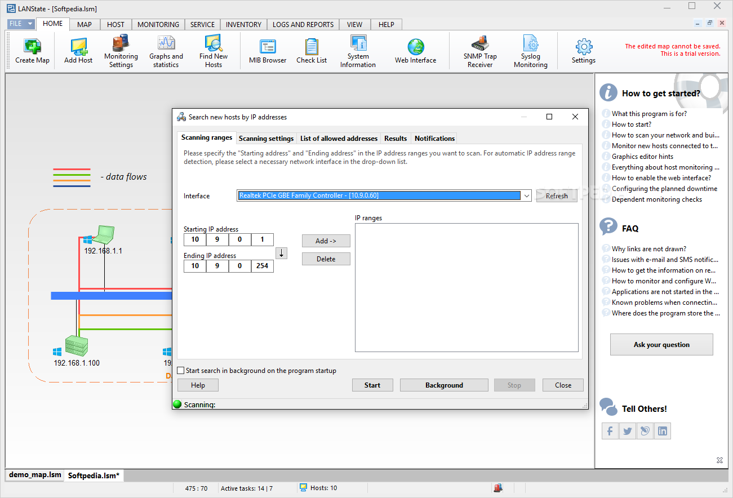Image resolution: width=733 pixels, height=498 pixels.
Task: Open System Information
Action: (x=358, y=43)
